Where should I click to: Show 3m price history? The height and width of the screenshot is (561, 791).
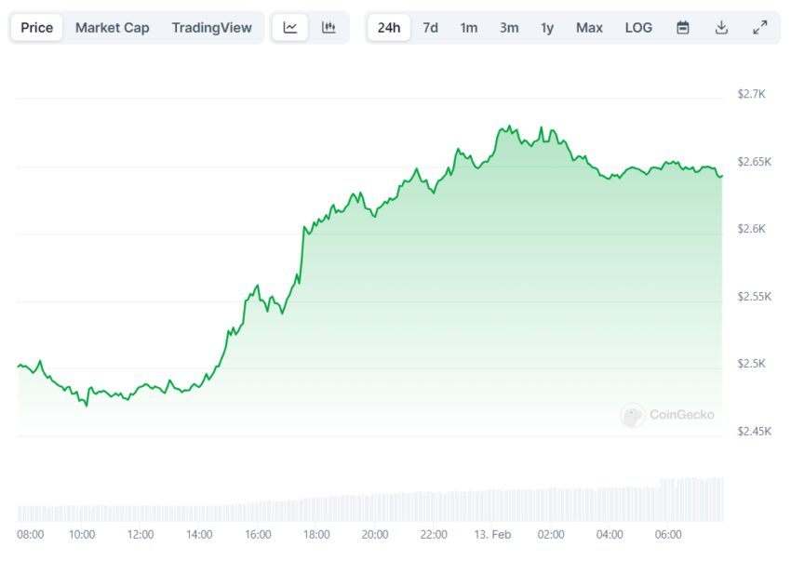pos(509,28)
